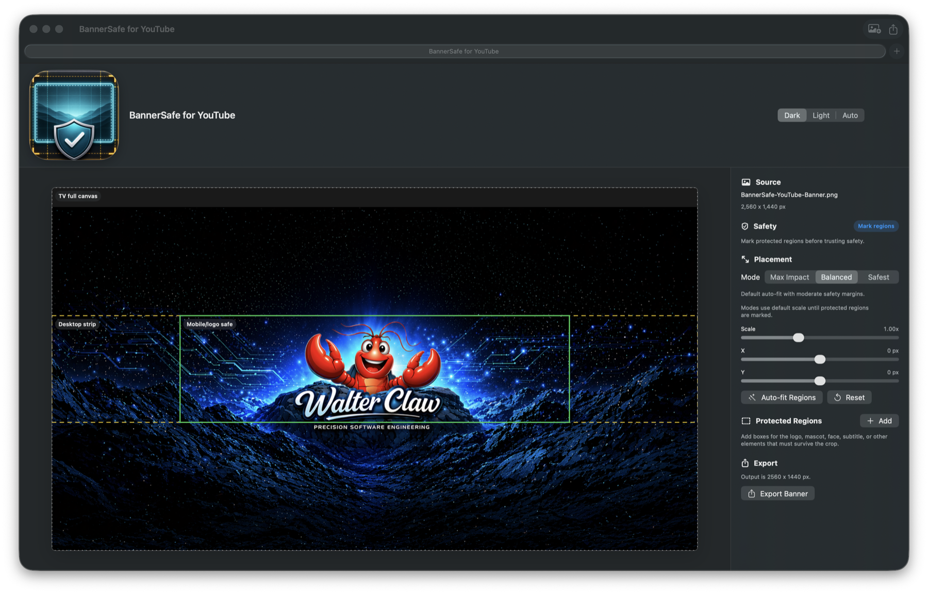Click Export Banner button
This screenshot has height=594, width=928.
click(777, 494)
